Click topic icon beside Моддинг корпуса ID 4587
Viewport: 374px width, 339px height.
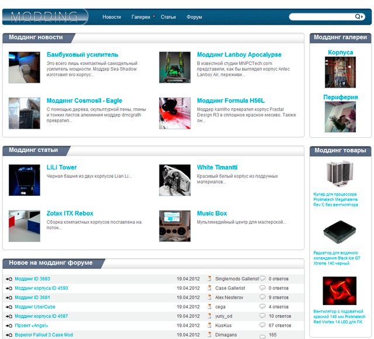[9, 316]
